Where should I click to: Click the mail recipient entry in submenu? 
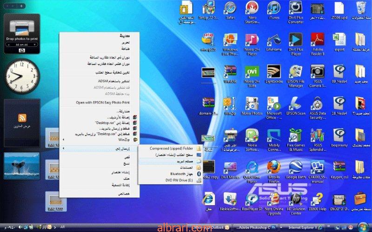(x=170, y=161)
